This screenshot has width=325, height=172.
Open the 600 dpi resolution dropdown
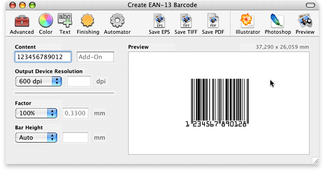(x=38, y=81)
